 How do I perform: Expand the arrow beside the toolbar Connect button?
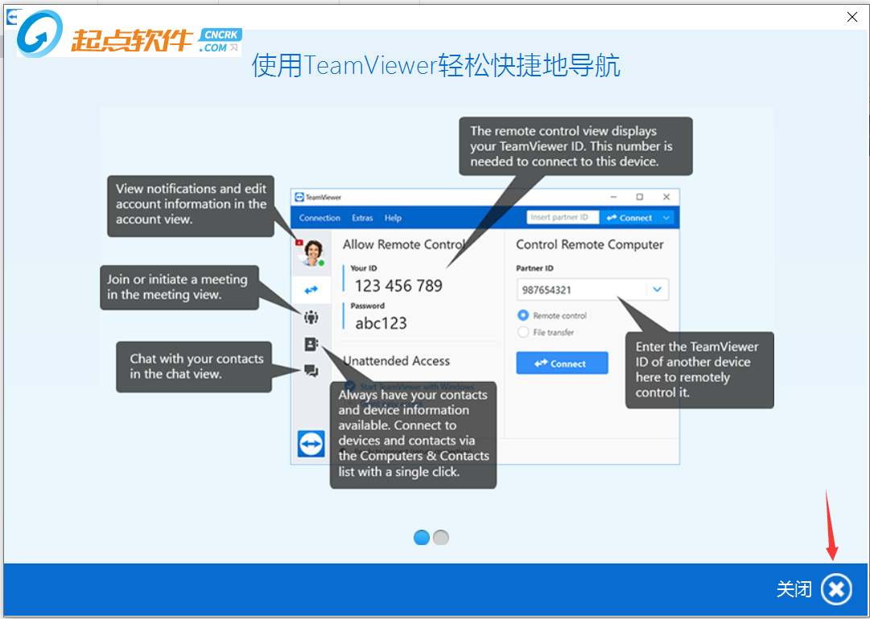click(666, 218)
